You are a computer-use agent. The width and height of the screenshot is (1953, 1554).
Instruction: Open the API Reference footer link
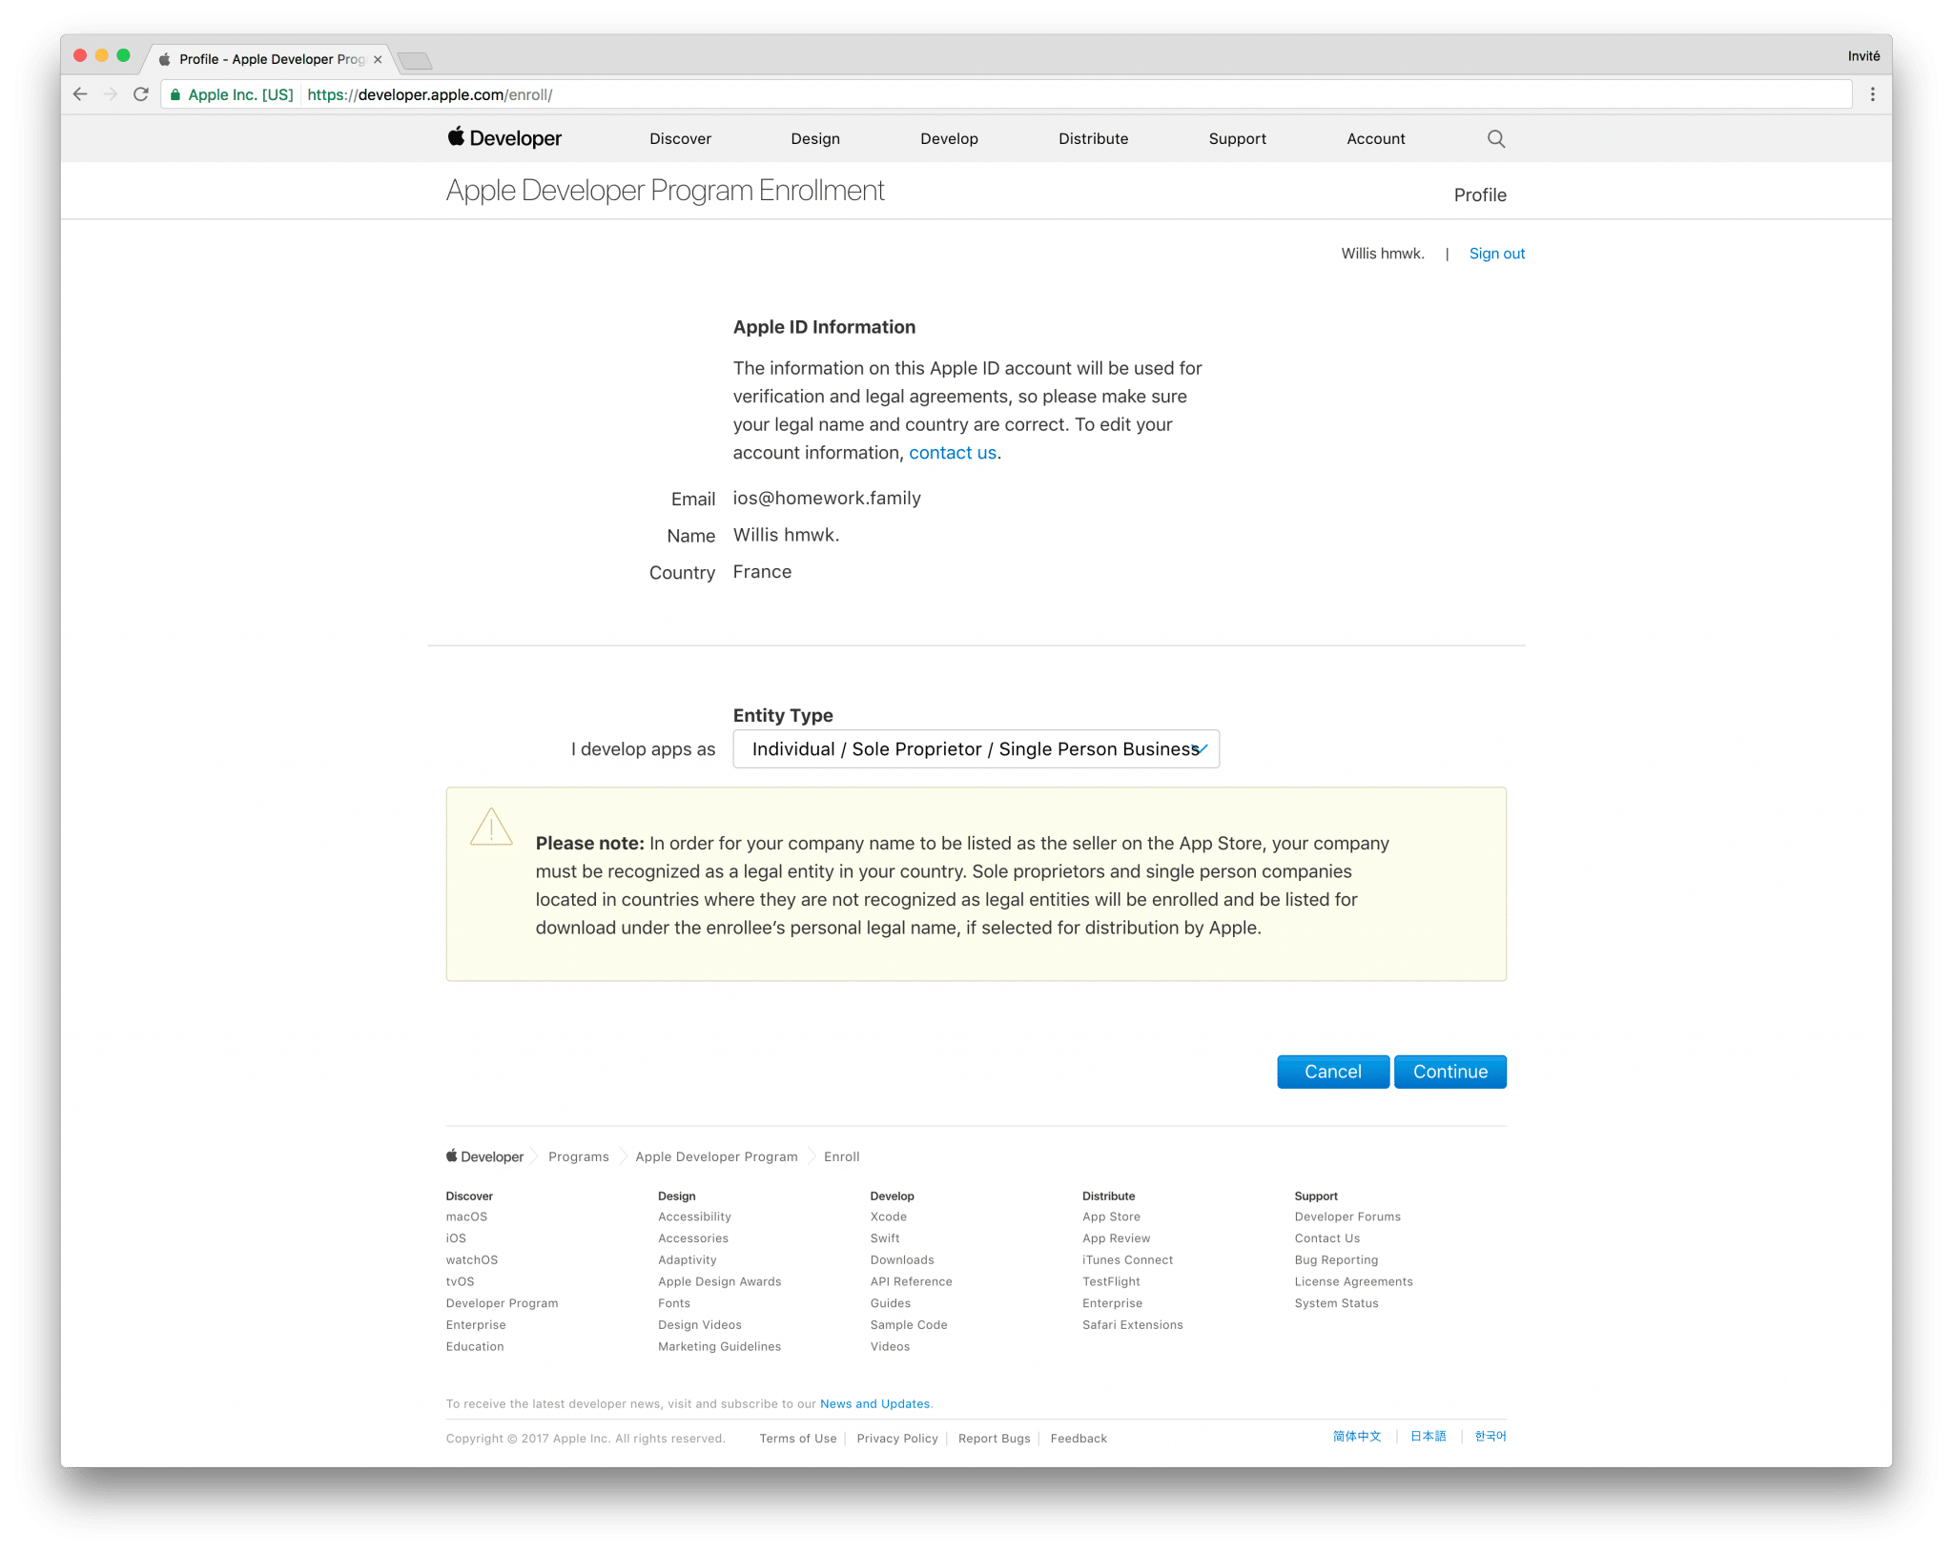click(x=911, y=1282)
